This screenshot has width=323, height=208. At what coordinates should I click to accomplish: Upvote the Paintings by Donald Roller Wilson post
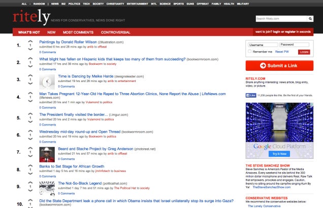(x=30, y=41)
